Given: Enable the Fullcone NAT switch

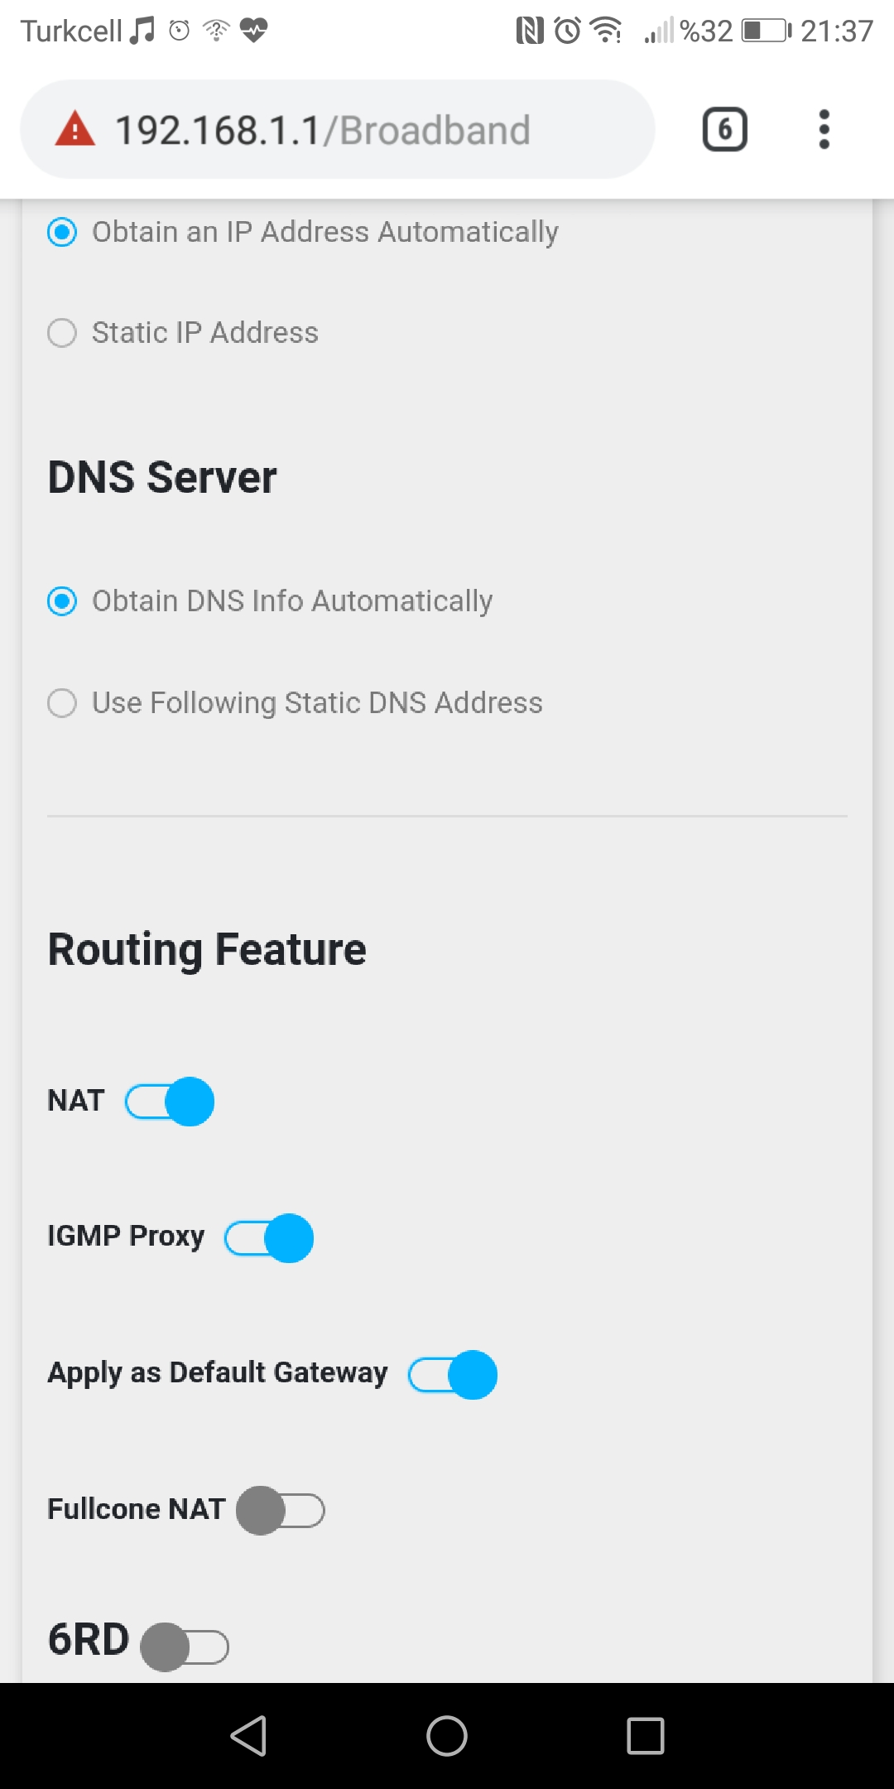Looking at the screenshot, I should click(281, 1511).
